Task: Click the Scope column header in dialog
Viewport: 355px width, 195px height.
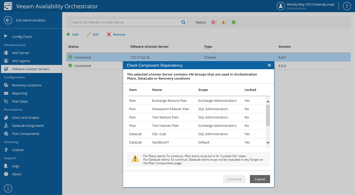Action: click(x=203, y=90)
